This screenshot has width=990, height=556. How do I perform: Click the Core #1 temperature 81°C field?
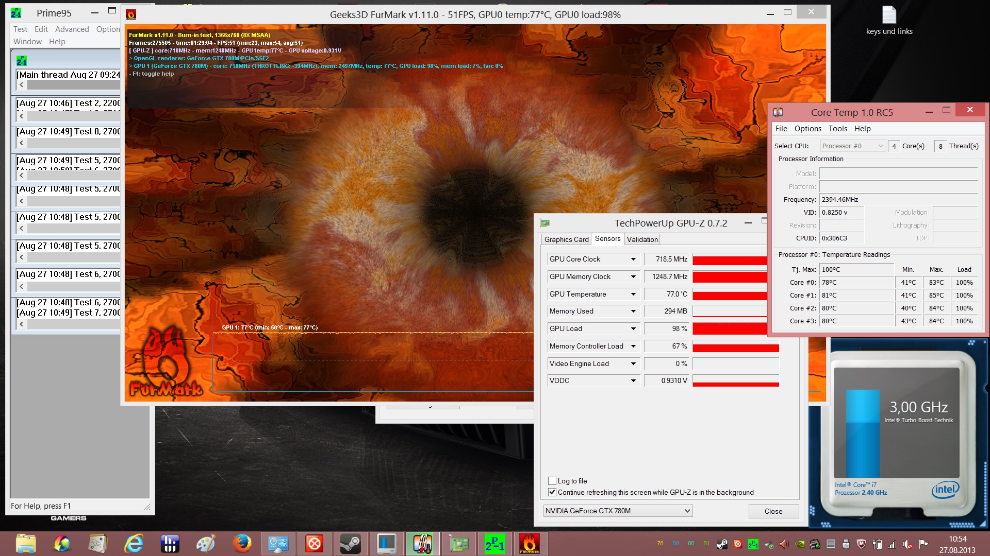point(856,296)
